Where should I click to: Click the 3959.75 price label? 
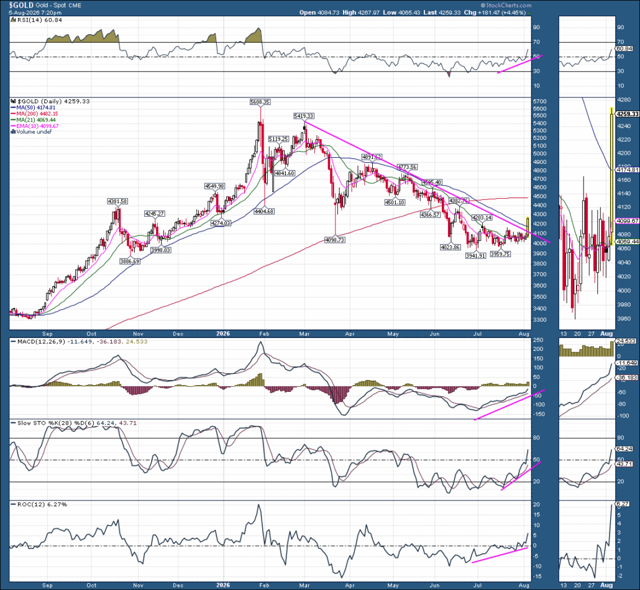[500, 254]
